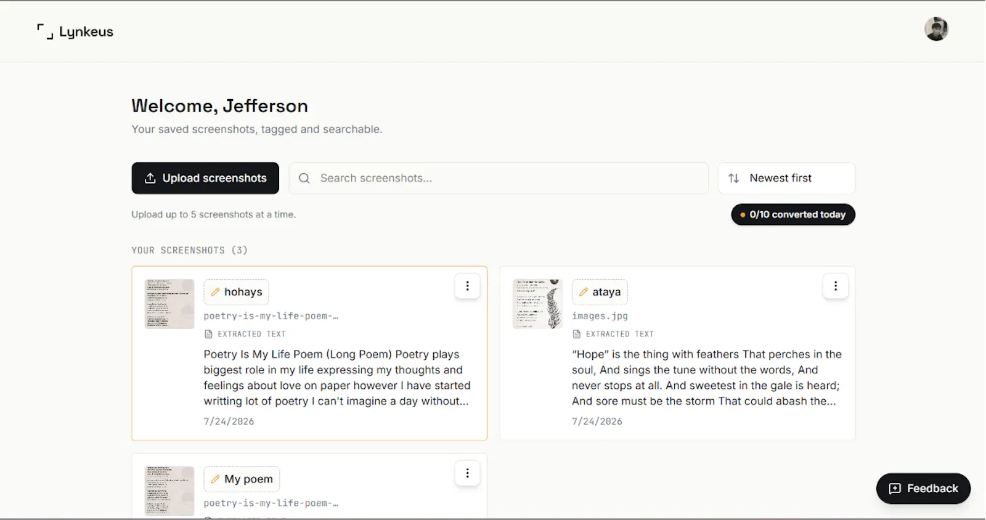Click the sort arrows icon
986x520 pixels.
pyautogui.click(x=733, y=178)
